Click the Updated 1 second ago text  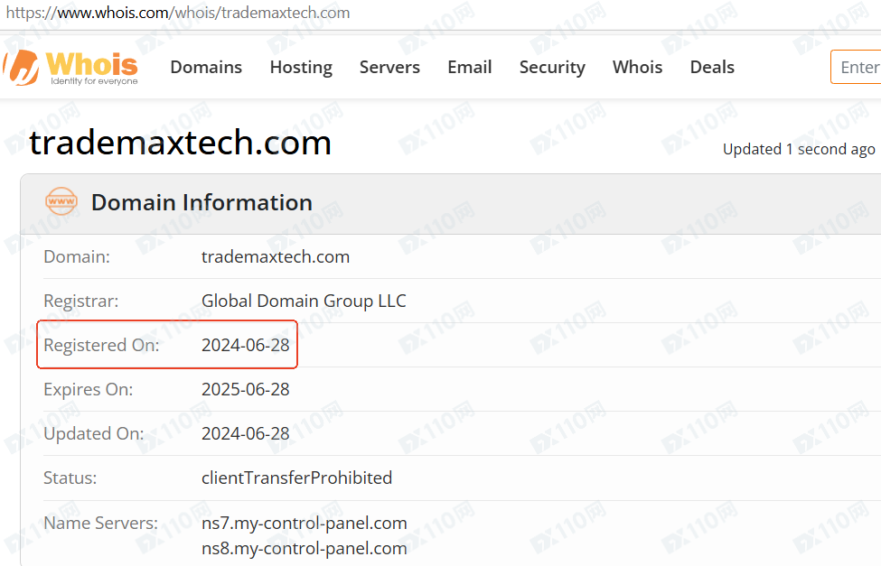pos(799,149)
